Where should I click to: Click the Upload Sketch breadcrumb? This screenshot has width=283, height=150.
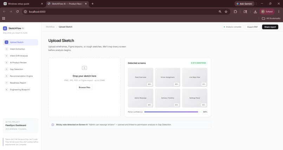66,27
